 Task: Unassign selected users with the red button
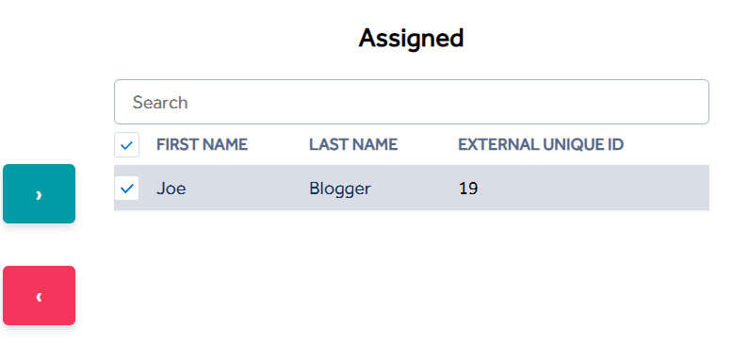[x=40, y=296]
